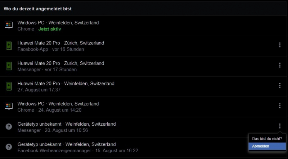Click Windows PC icon of 24. August session

9,106
